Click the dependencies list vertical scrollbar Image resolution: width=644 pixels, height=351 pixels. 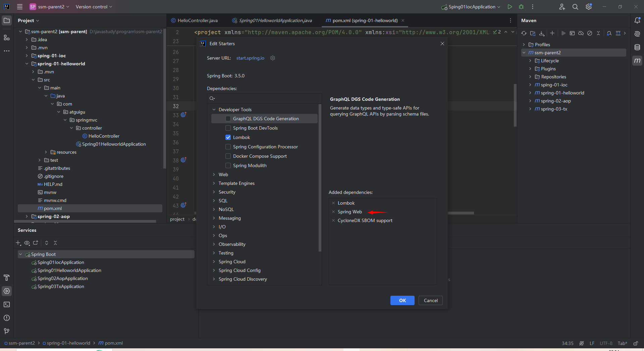pos(320,178)
